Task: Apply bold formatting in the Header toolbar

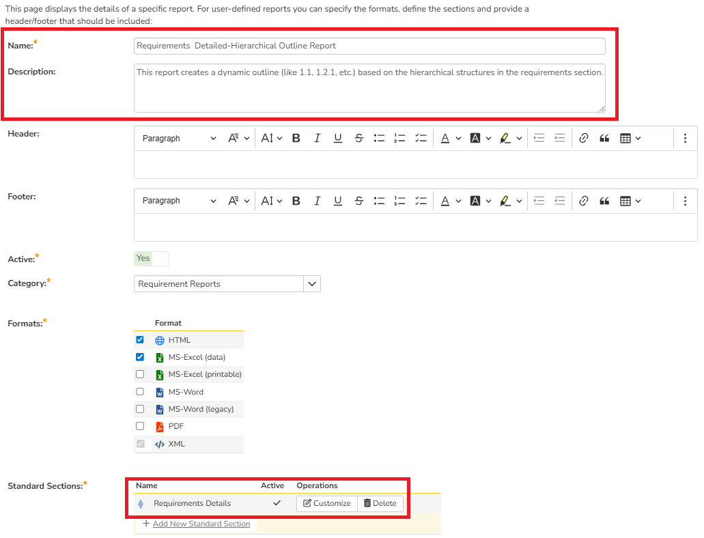Action: click(296, 138)
